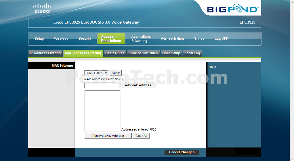Click inside the MAC address list box
The height and width of the screenshot is (161, 294).
(x=102, y=111)
